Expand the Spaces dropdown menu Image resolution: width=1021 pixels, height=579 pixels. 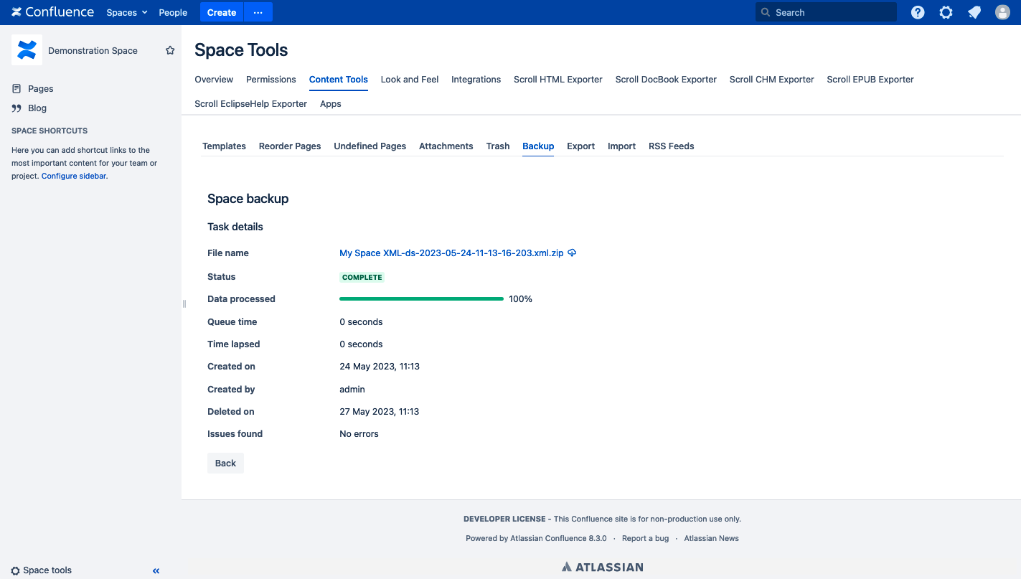tap(126, 12)
